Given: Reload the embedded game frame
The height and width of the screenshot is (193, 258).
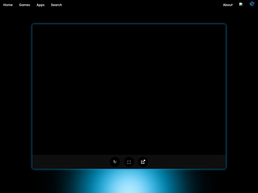Looking at the screenshot, I should [x=115, y=162].
